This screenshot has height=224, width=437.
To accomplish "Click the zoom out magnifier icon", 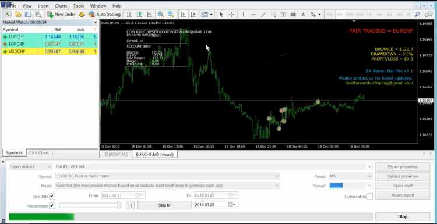I will [x=171, y=14].
